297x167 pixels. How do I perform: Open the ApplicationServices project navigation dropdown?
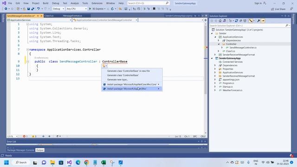(x=39, y=20)
